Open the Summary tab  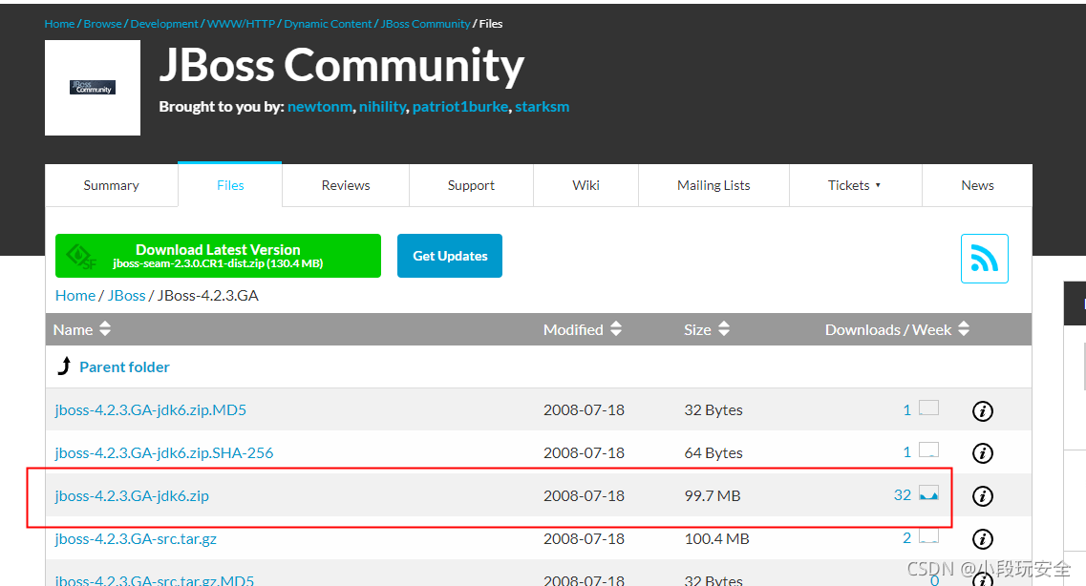coord(112,185)
